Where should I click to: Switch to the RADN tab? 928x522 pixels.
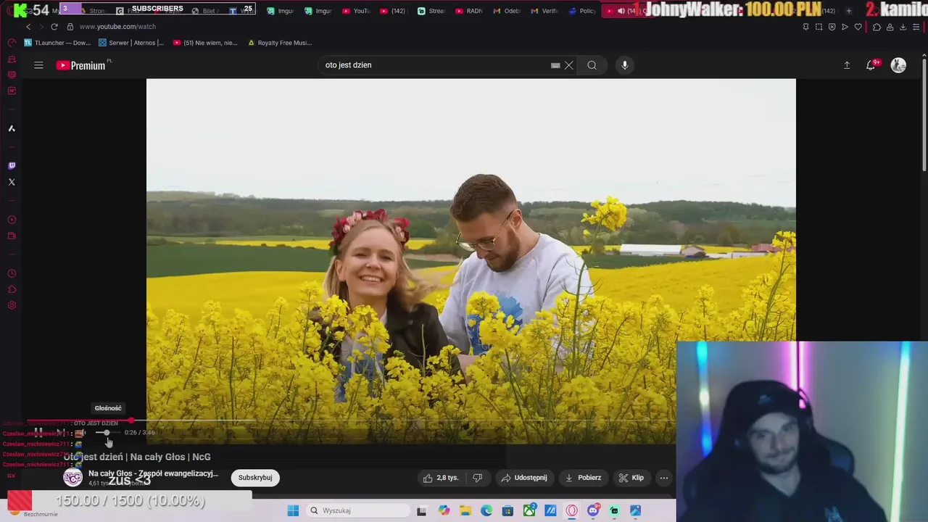coord(469,11)
